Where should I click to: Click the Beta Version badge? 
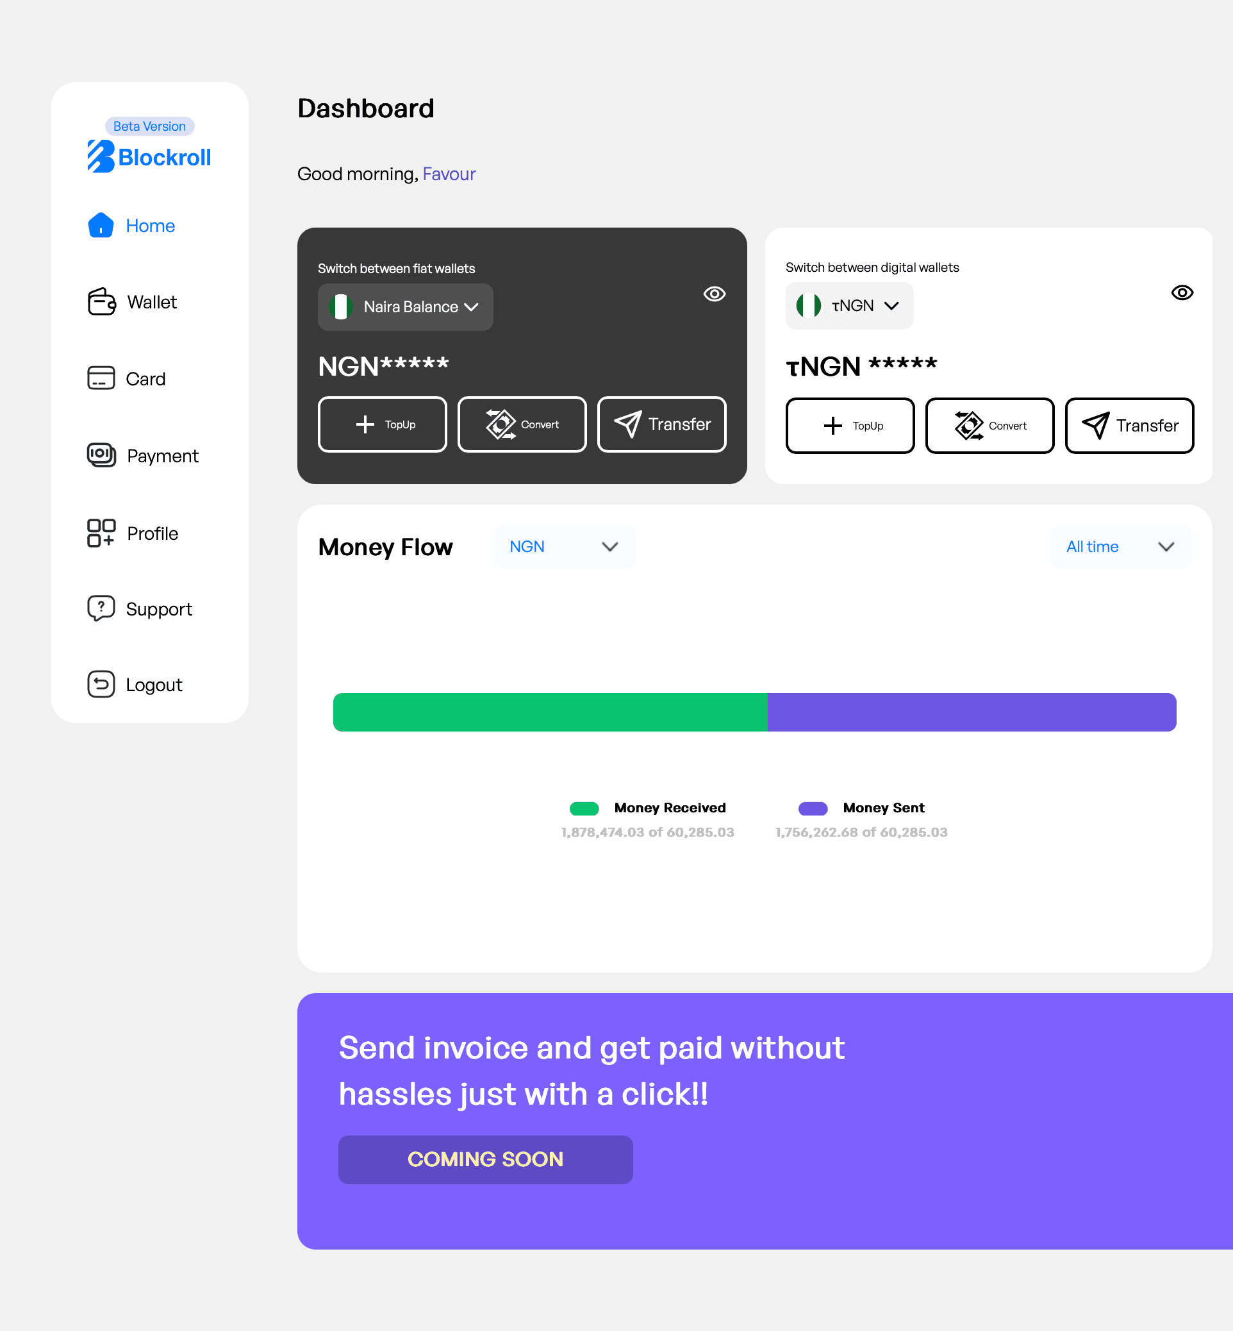click(149, 126)
